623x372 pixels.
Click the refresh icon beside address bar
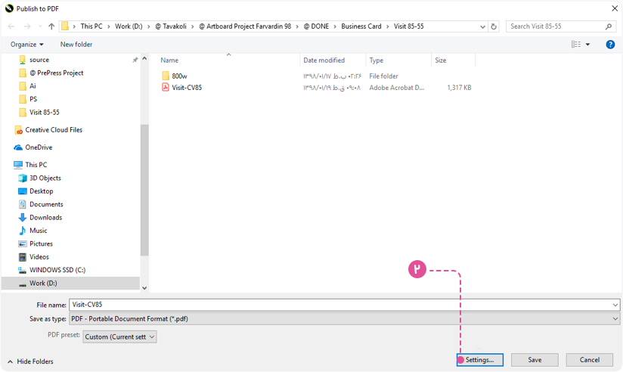494,26
